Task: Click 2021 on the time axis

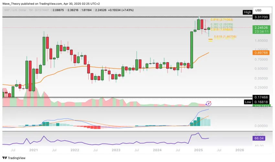Action: point(34,150)
